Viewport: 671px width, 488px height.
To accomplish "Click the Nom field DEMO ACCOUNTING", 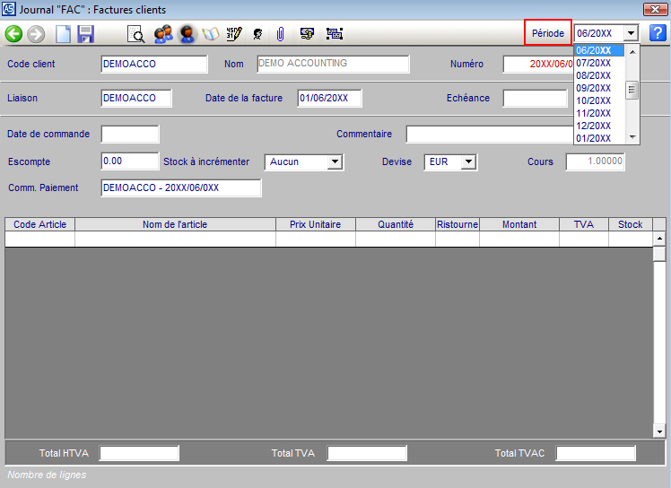I will coord(333,64).
